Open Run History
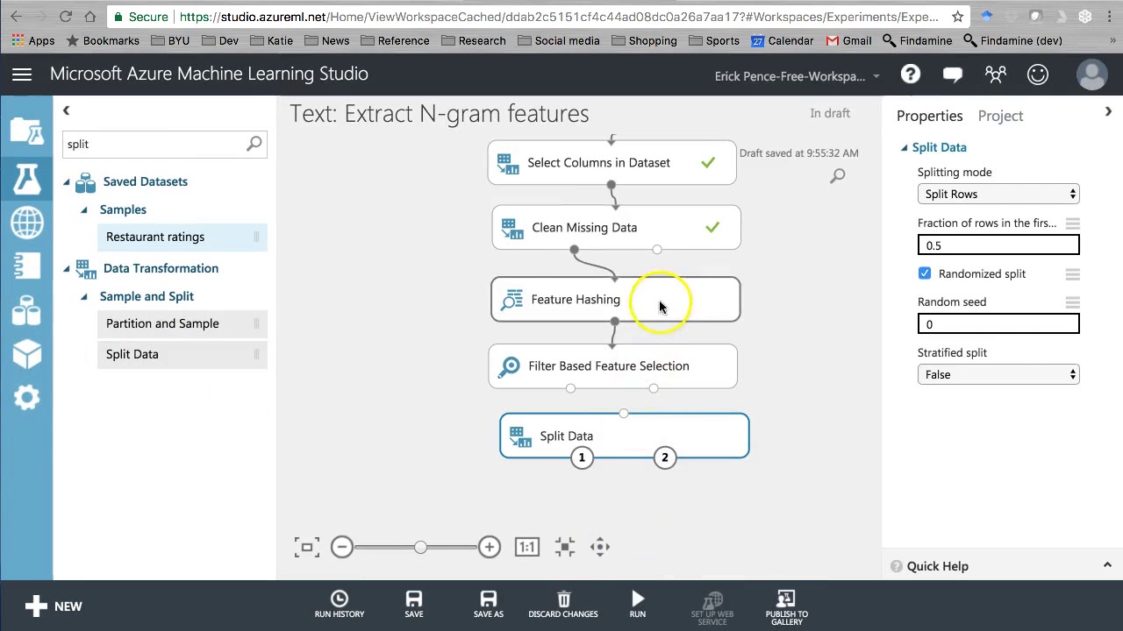The width and height of the screenshot is (1123, 631). (x=340, y=605)
